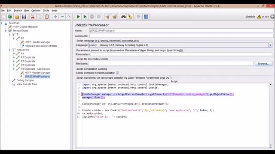Focus the Comments input field
This screenshot has height=154, width=275.
(x=181, y=36)
